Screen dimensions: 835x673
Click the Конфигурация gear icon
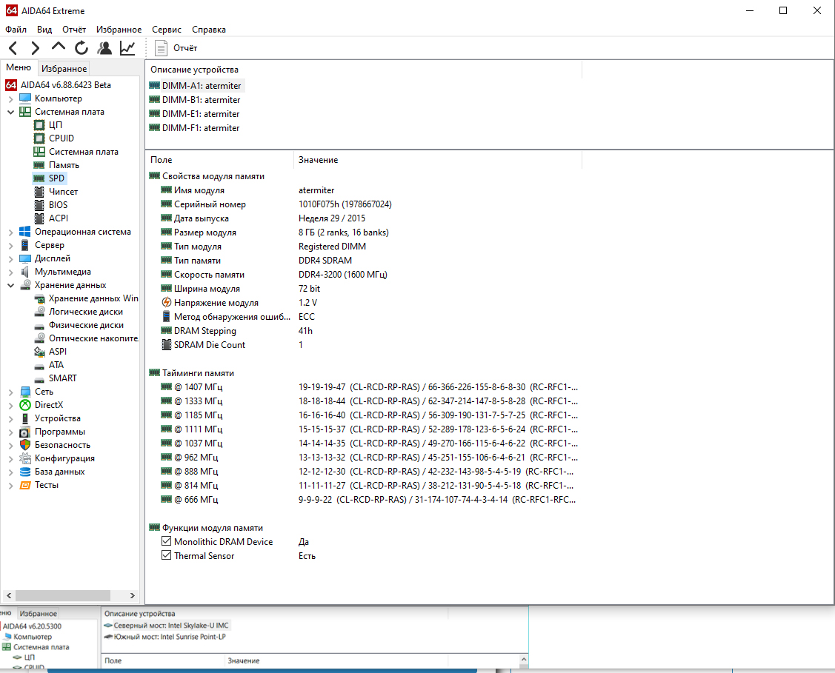25,458
